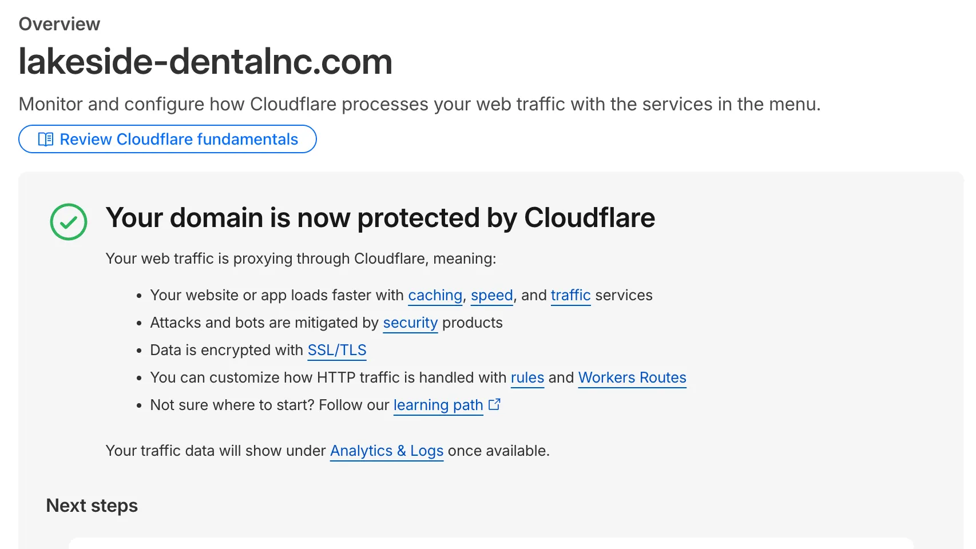This screenshot has height=549, width=976.
Task: Click the Next steps heading
Action: pyautogui.click(x=92, y=506)
